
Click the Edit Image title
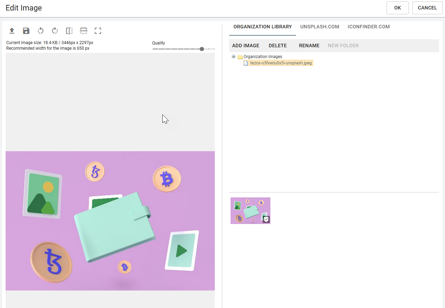coord(24,8)
